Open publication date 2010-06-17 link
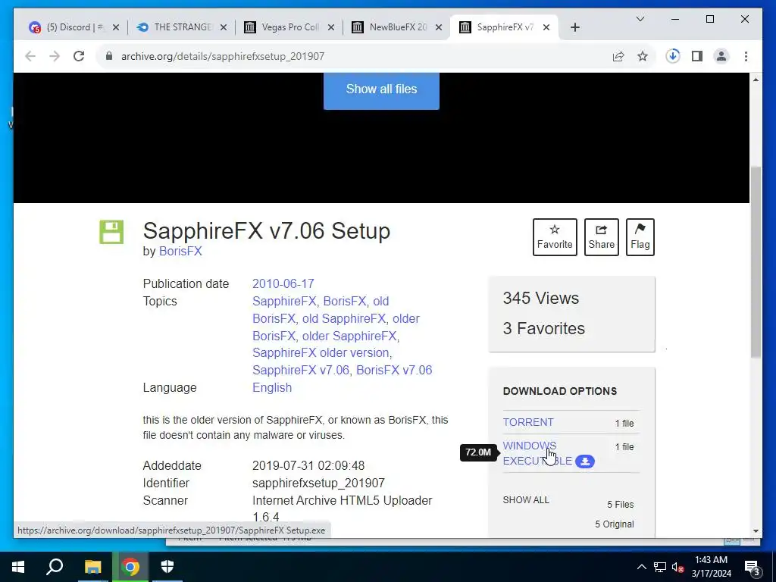 283,284
